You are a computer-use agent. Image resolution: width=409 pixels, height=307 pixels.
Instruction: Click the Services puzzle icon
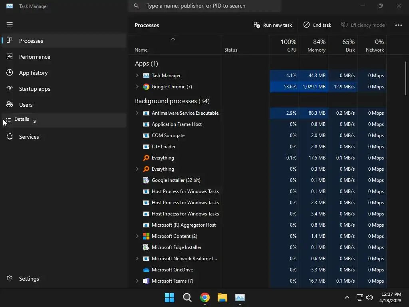pos(10,137)
